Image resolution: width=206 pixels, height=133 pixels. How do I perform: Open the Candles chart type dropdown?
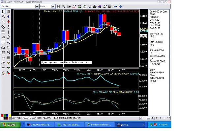pyautogui.click(x=37, y=7)
